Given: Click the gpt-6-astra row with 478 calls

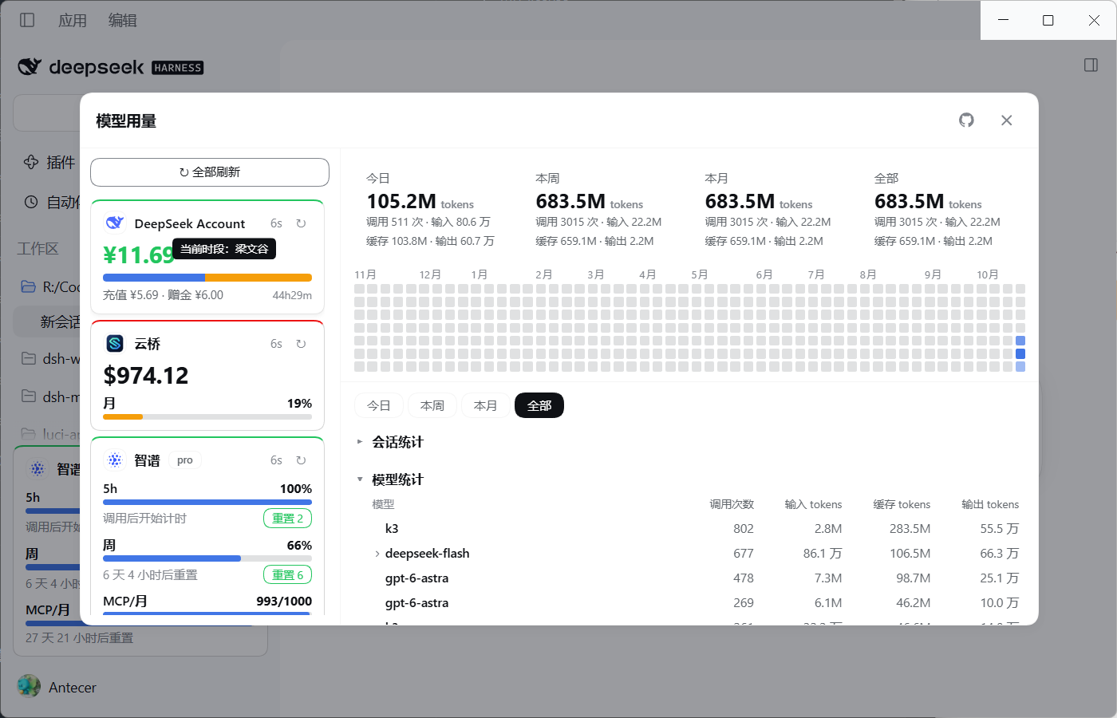Looking at the screenshot, I should [691, 578].
